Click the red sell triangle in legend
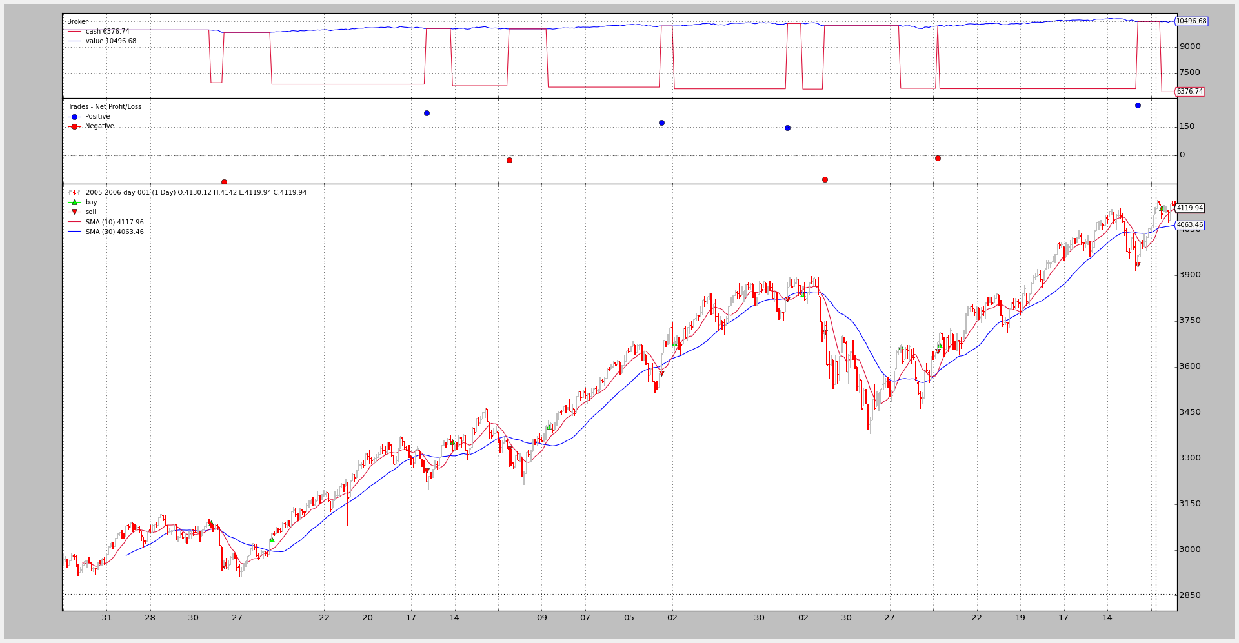1239x643 pixels. coord(74,212)
